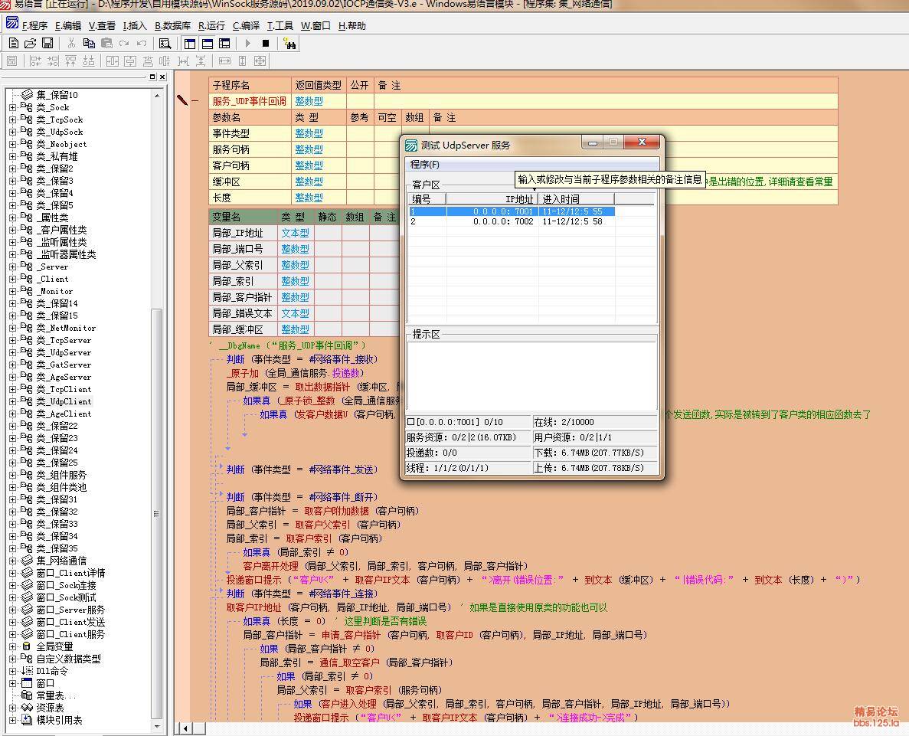
Task: Click the Run play arrow icon
Action: coord(247,43)
